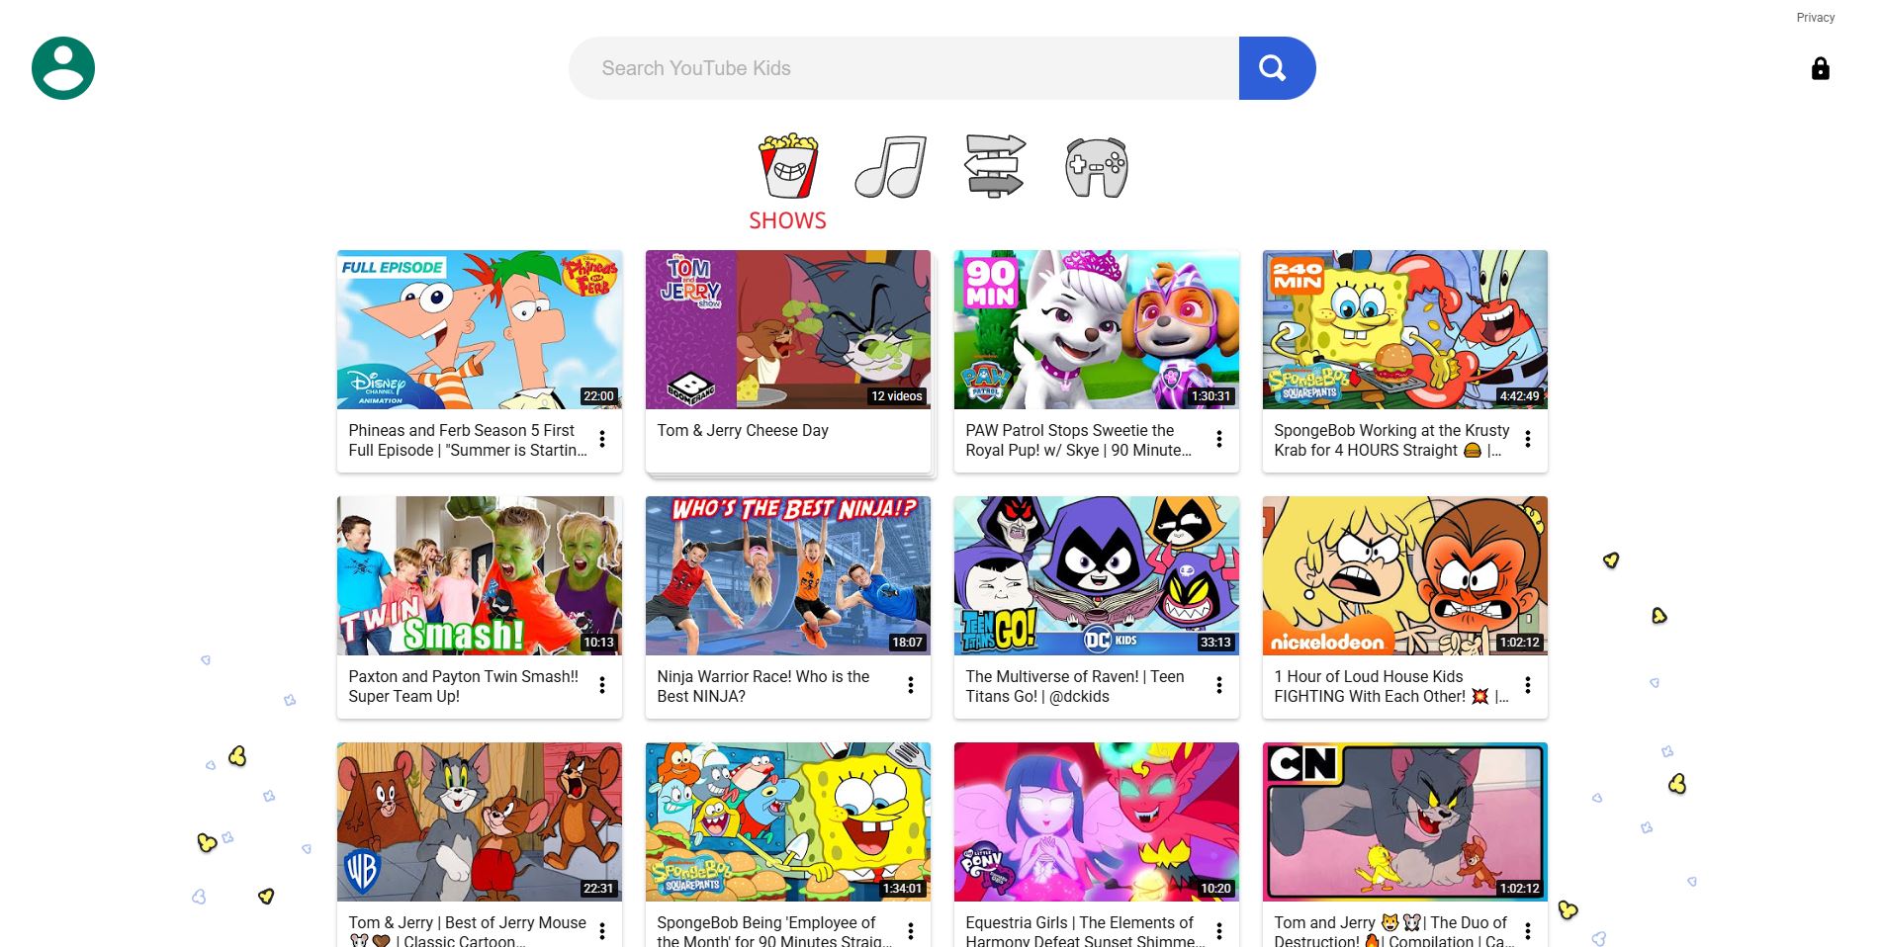
Task: Open options menu on Equestria Girls video
Action: point(1218,930)
